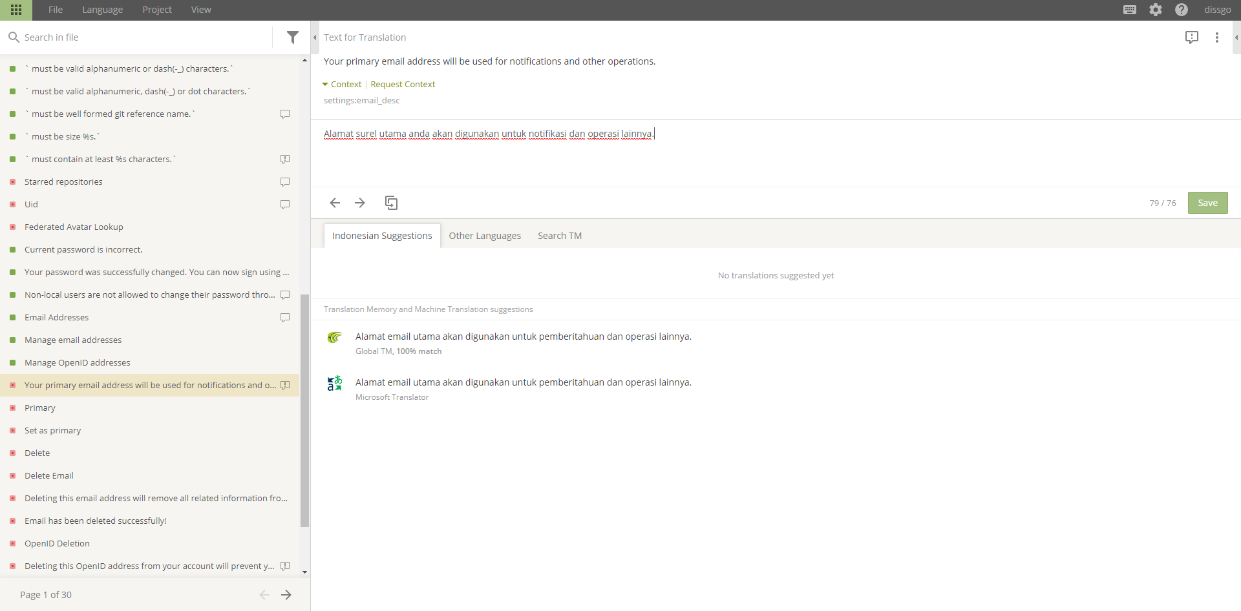
Task: Switch to Search TM tab
Action: coord(560,236)
